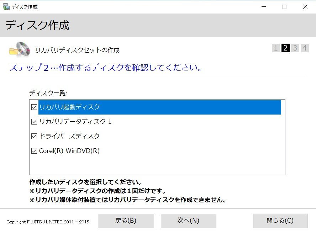The image size is (316, 233).
Task: Uncheck the リカバリデータディスク 1 checkbox
Action: click(x=34, y=122)
